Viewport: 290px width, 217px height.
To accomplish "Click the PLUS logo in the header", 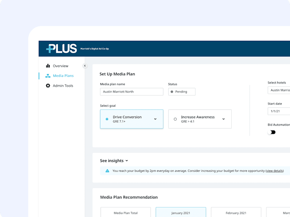I will [61, 48].
